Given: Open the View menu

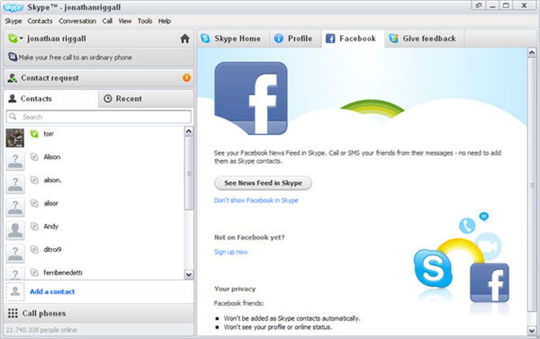Looking at the screenshot, I should click(125, 21).
